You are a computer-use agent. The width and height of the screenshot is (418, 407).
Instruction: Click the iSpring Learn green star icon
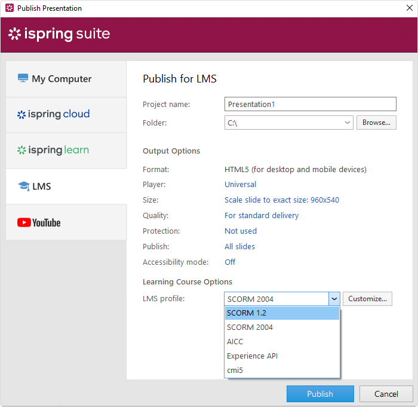[21, 150]
